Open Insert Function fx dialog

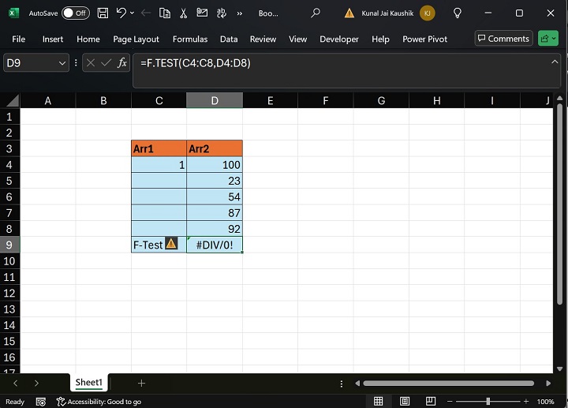click(122, 63)
